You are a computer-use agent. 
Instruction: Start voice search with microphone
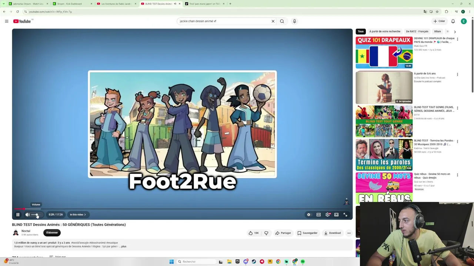click(294, 21)
